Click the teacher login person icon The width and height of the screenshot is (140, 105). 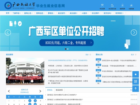coord(122,5)
